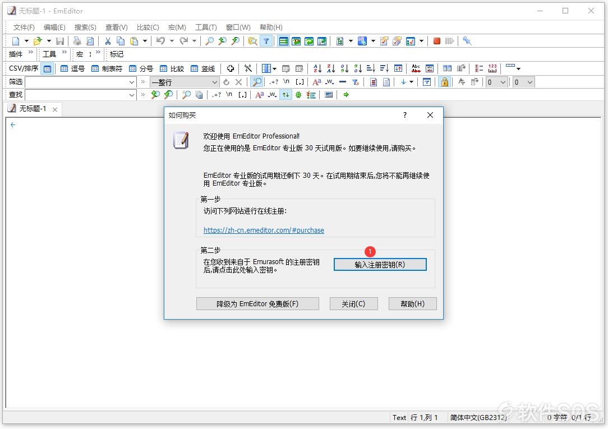Click the Delete duplicate lines Abc icon

point(416,68)
